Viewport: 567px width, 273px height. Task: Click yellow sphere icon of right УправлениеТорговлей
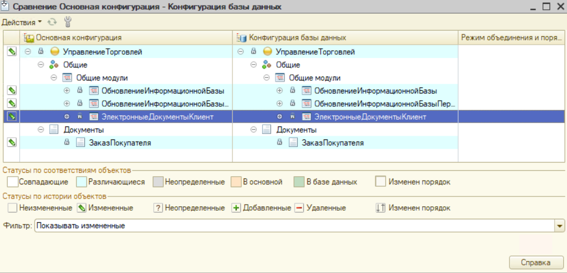pyautogui.click(x=268, y=52)
